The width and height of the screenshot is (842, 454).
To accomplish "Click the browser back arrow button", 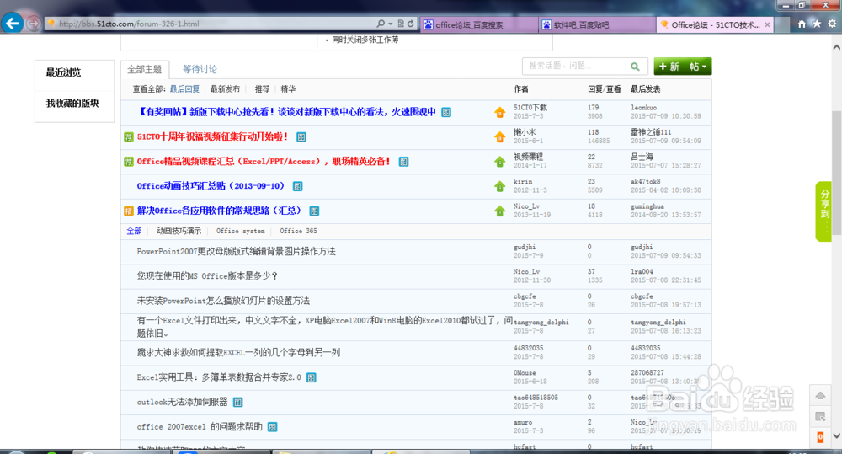I will click(12, 23).
